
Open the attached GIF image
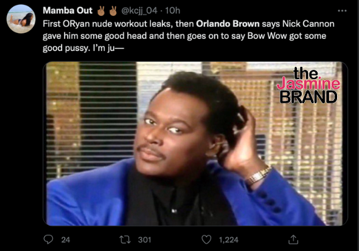(x=195, y=143)
